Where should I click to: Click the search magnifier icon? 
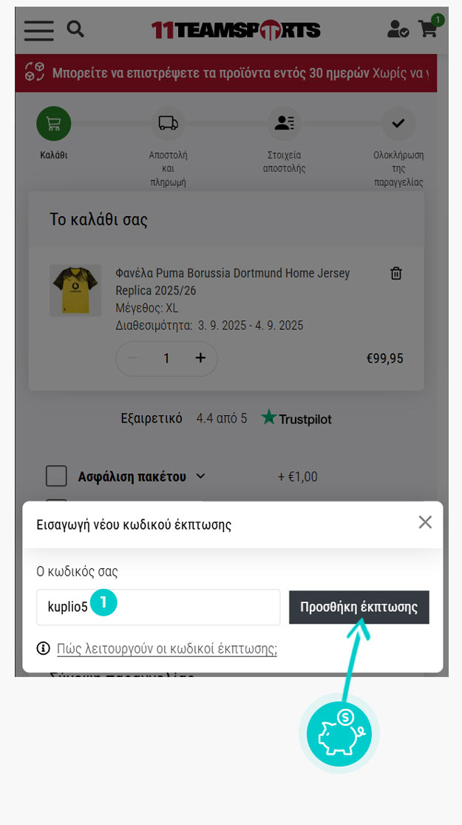click(75, 29)
